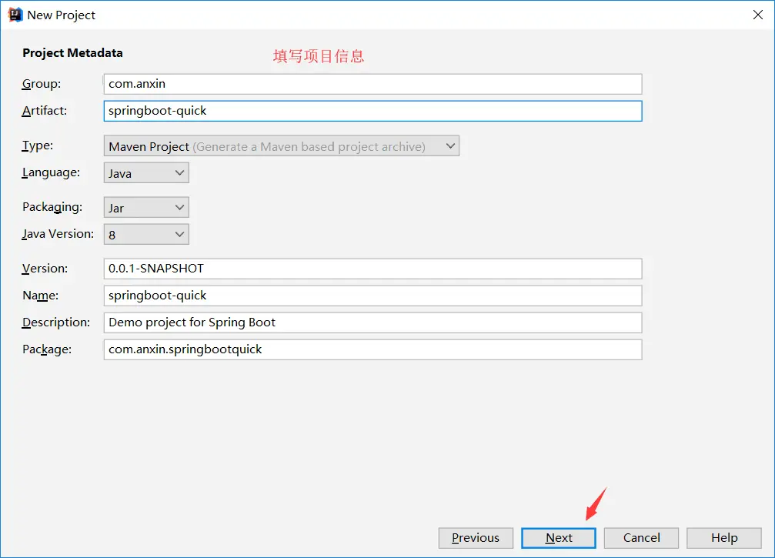Viewport: 775px width, 558px height.
Task: Close the New Project dialog
Action: (758, 15)
